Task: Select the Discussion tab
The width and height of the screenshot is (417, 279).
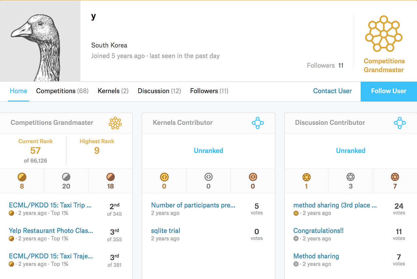Action: (x=159, y=91)
